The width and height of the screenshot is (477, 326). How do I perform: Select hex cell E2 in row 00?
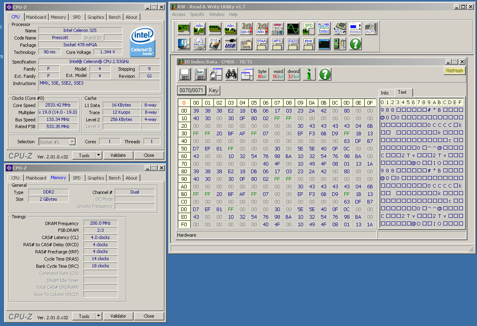coord(231,111)
